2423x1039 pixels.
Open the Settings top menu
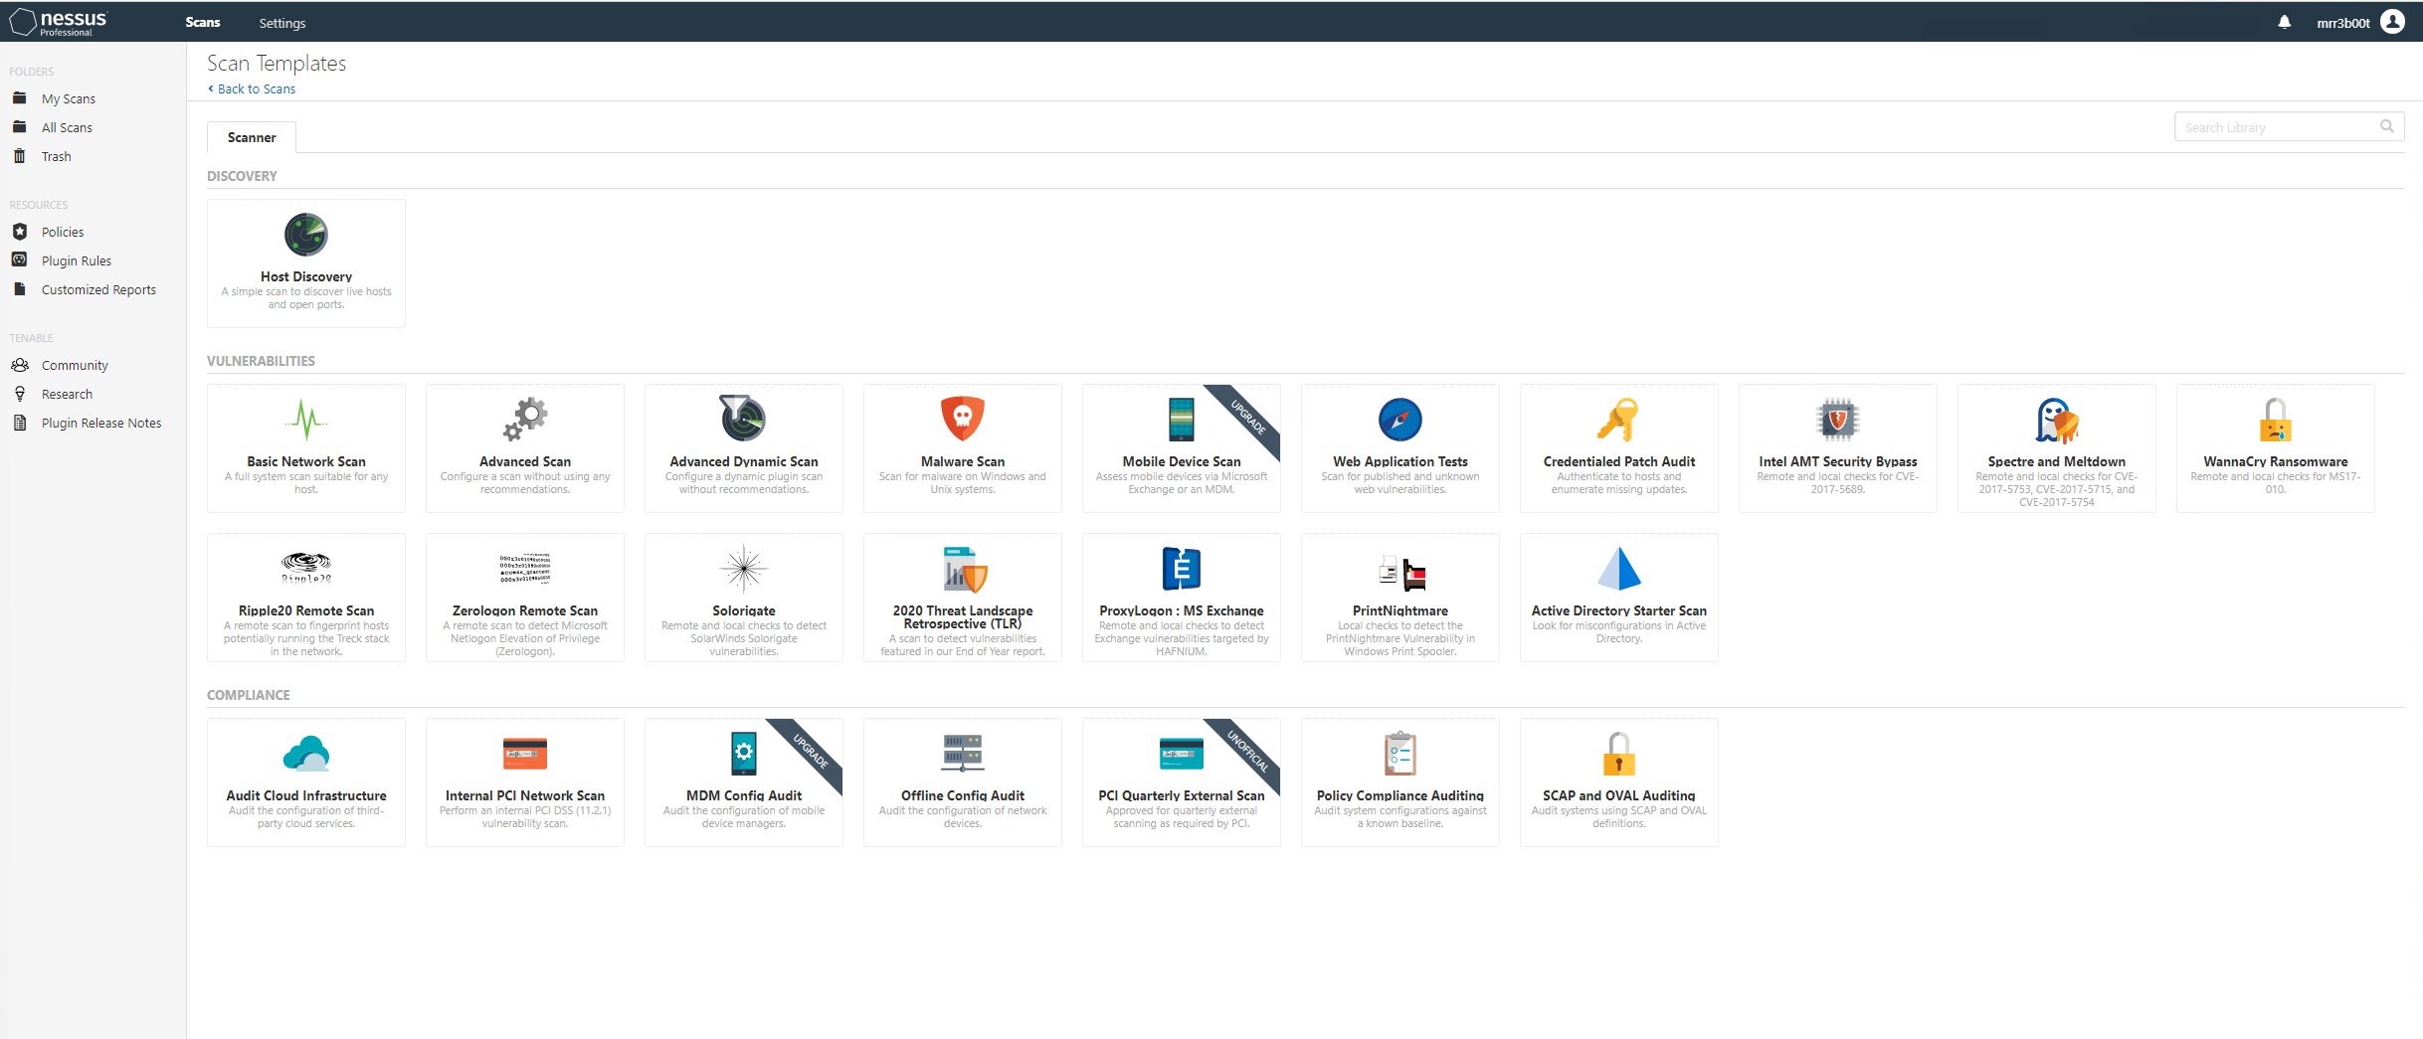coord(282,23)
